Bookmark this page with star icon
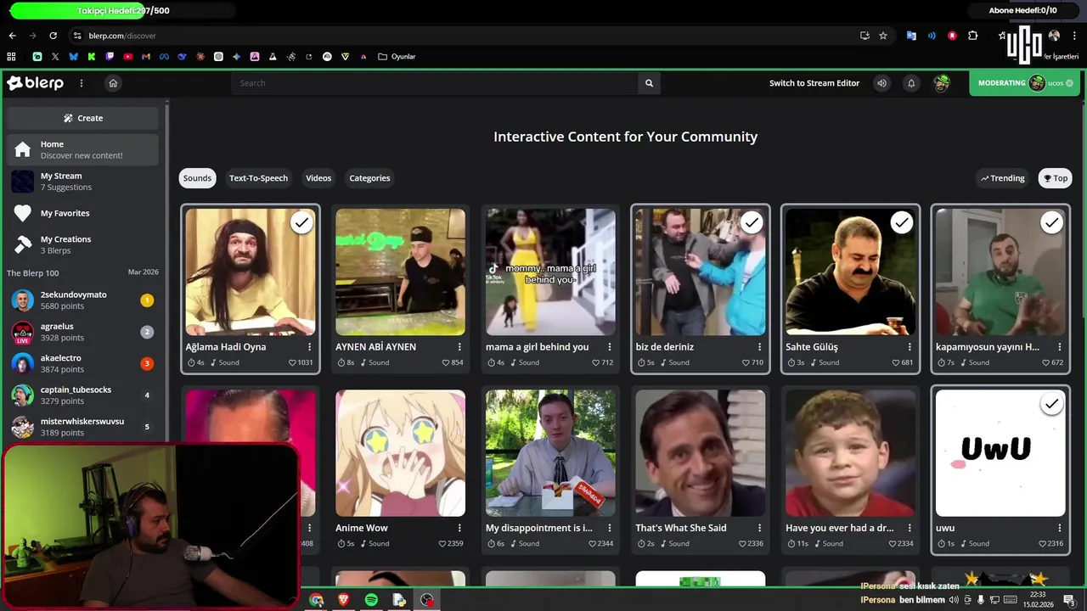Image resolution: width=1087 pixels, height=611 pixels. tap(883, 36)
